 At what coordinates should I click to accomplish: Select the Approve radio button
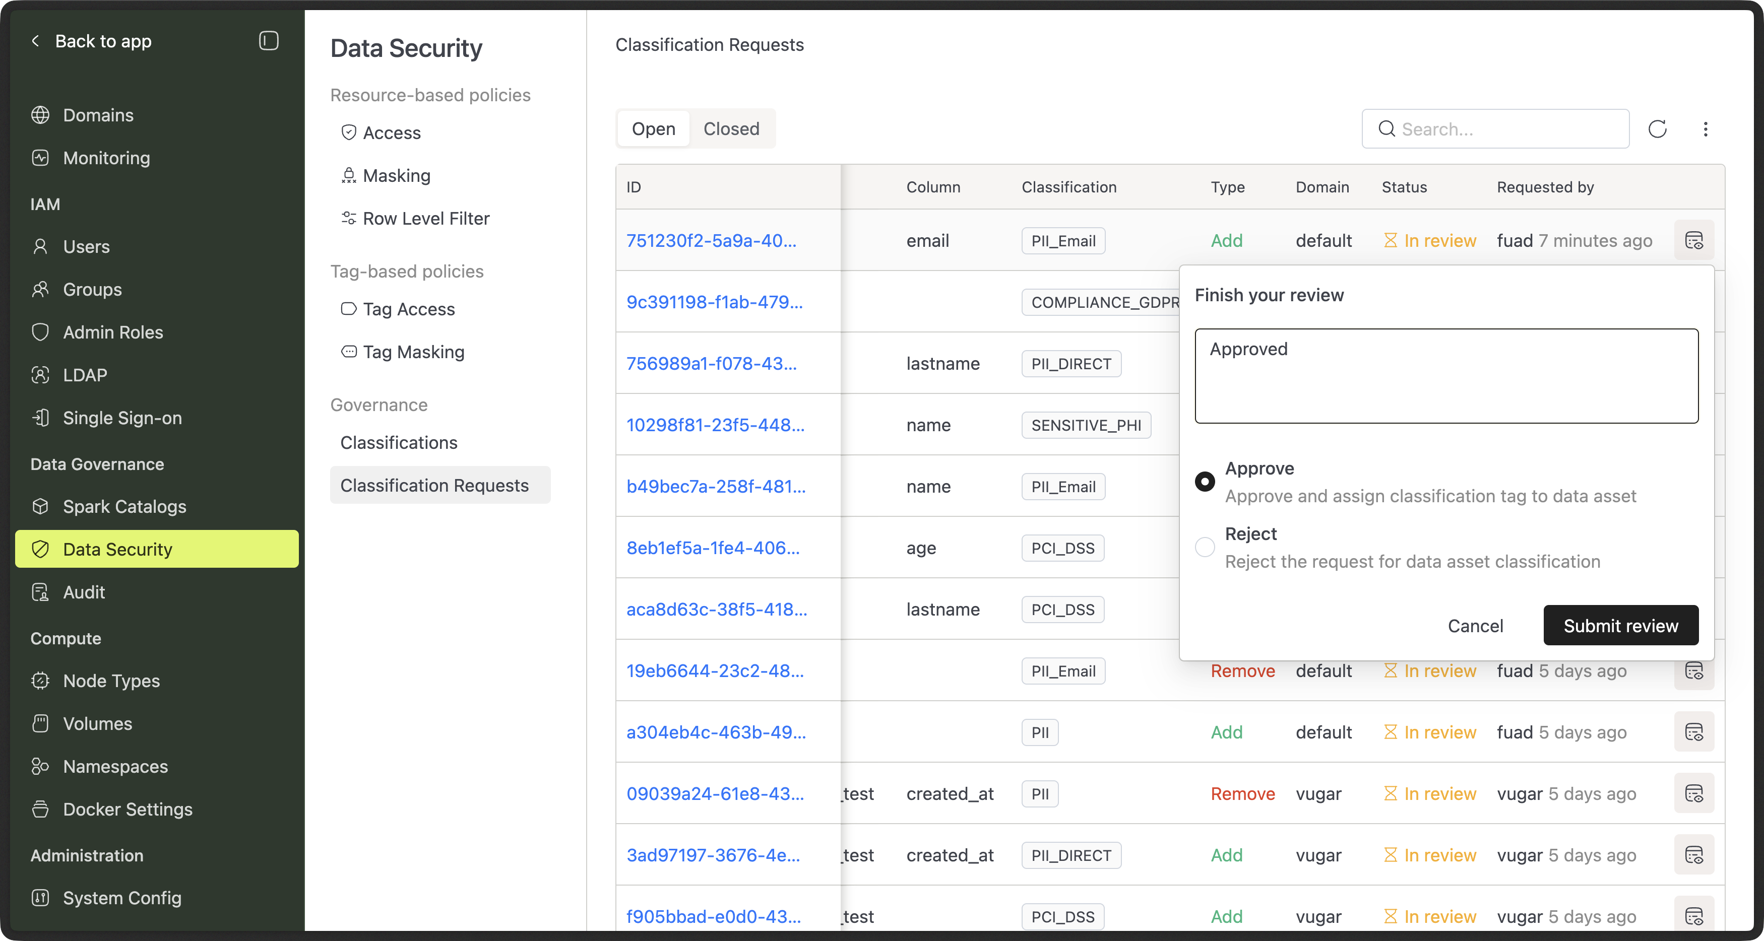tap(1205, 482)
